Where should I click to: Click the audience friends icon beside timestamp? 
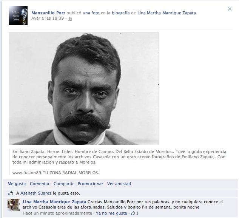point(70,19)
